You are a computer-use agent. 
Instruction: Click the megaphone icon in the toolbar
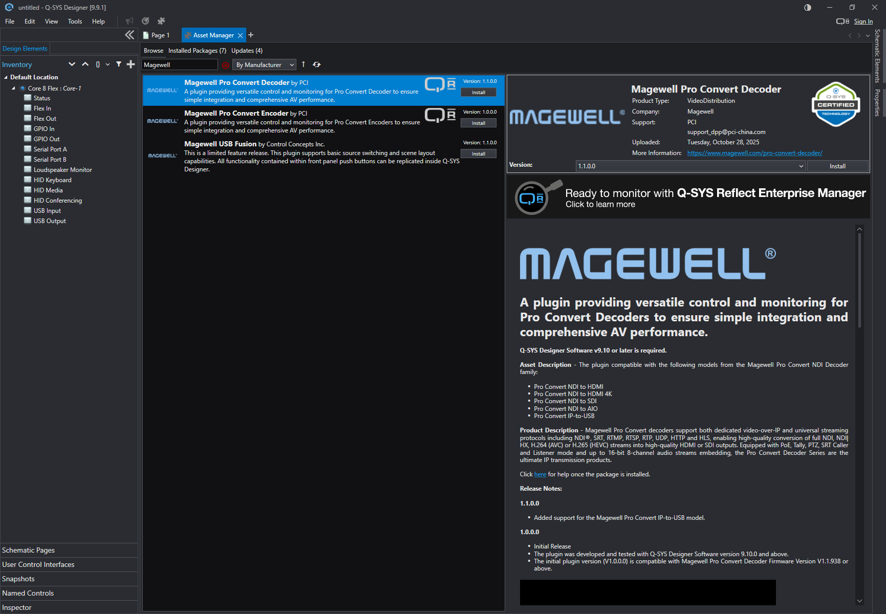pyautogui.click(x=129, y=21)
